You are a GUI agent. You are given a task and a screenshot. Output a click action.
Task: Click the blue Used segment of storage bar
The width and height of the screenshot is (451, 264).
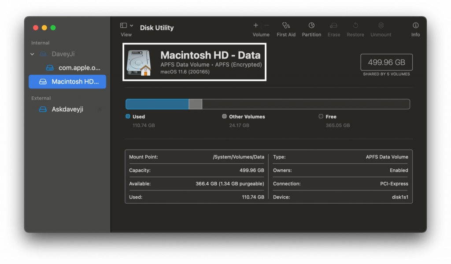pyautogui.click(x=157, y=104)
